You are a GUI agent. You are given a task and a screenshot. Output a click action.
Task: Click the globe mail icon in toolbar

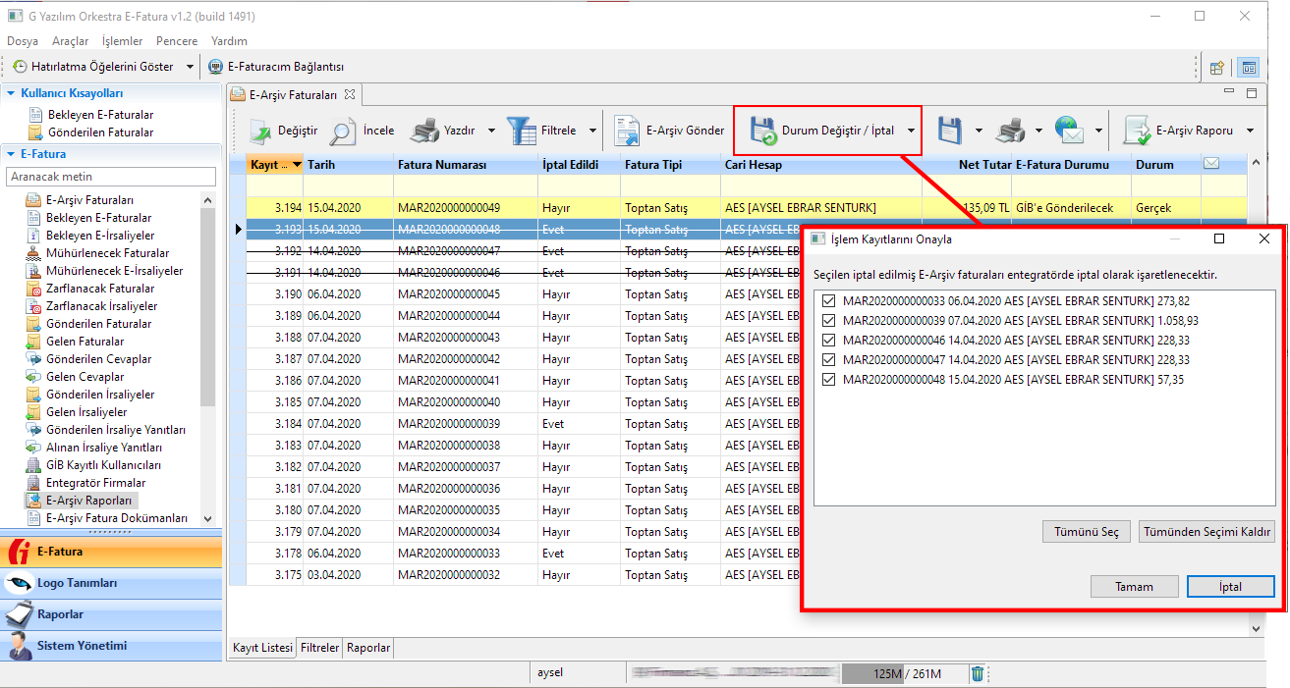(1069, 131)
